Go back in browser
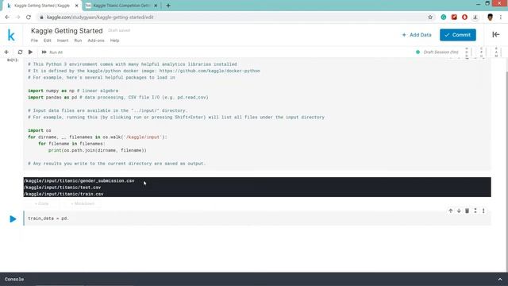Image resolution: width=508 pixels, height=286 pixels. [x=7, y=17]
